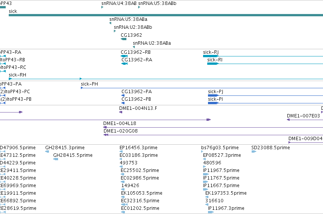323x214 pixels.
Task: Select IP11967.3prime EST glyph
Action: click(211, 212)
